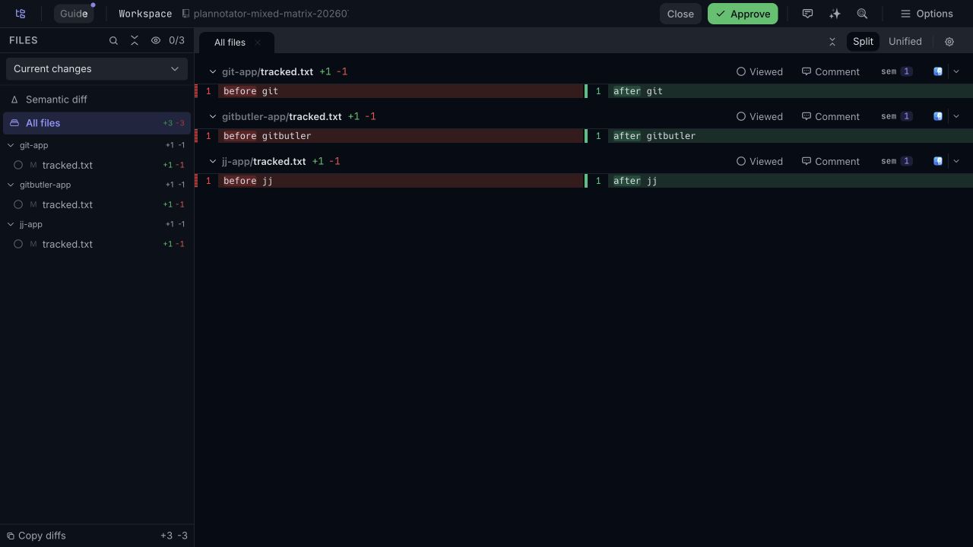Select the Semantic diff entry
This screenshot has width=973, height=547.
click(x=97, y=100)
